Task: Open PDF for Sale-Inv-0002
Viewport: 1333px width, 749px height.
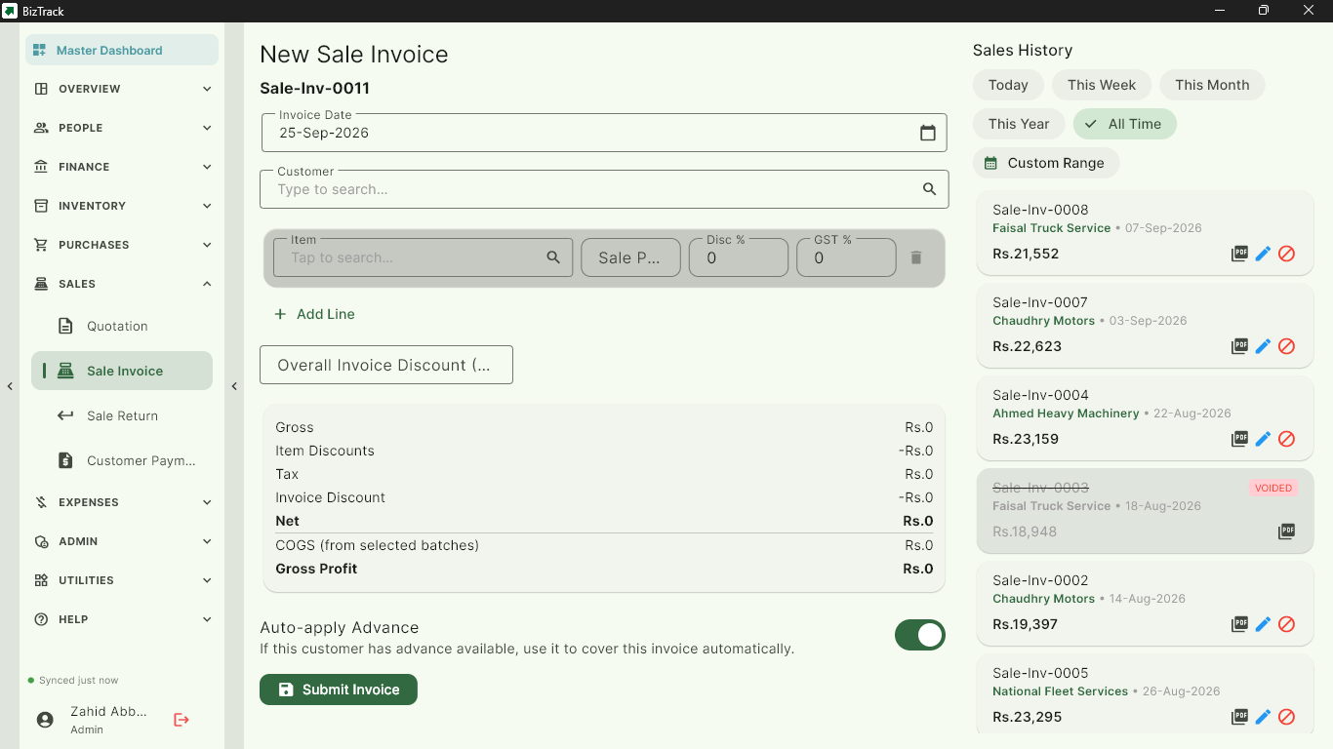Action: tap(1239, 624)
